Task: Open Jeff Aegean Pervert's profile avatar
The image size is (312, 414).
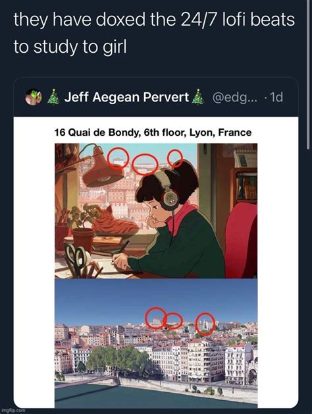Action: point(34,97)
